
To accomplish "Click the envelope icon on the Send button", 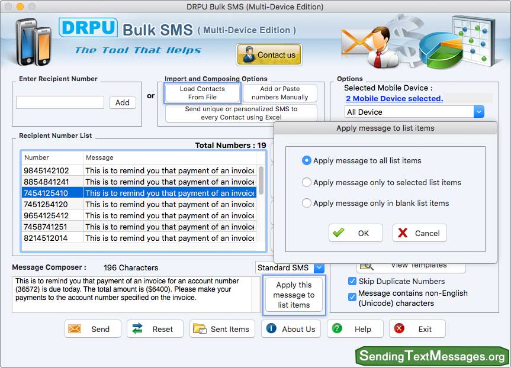I will pyautogui.click(x=75, y=328).
